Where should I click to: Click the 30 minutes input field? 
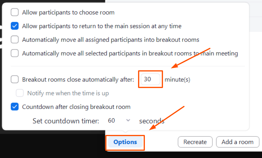(150, 79)
